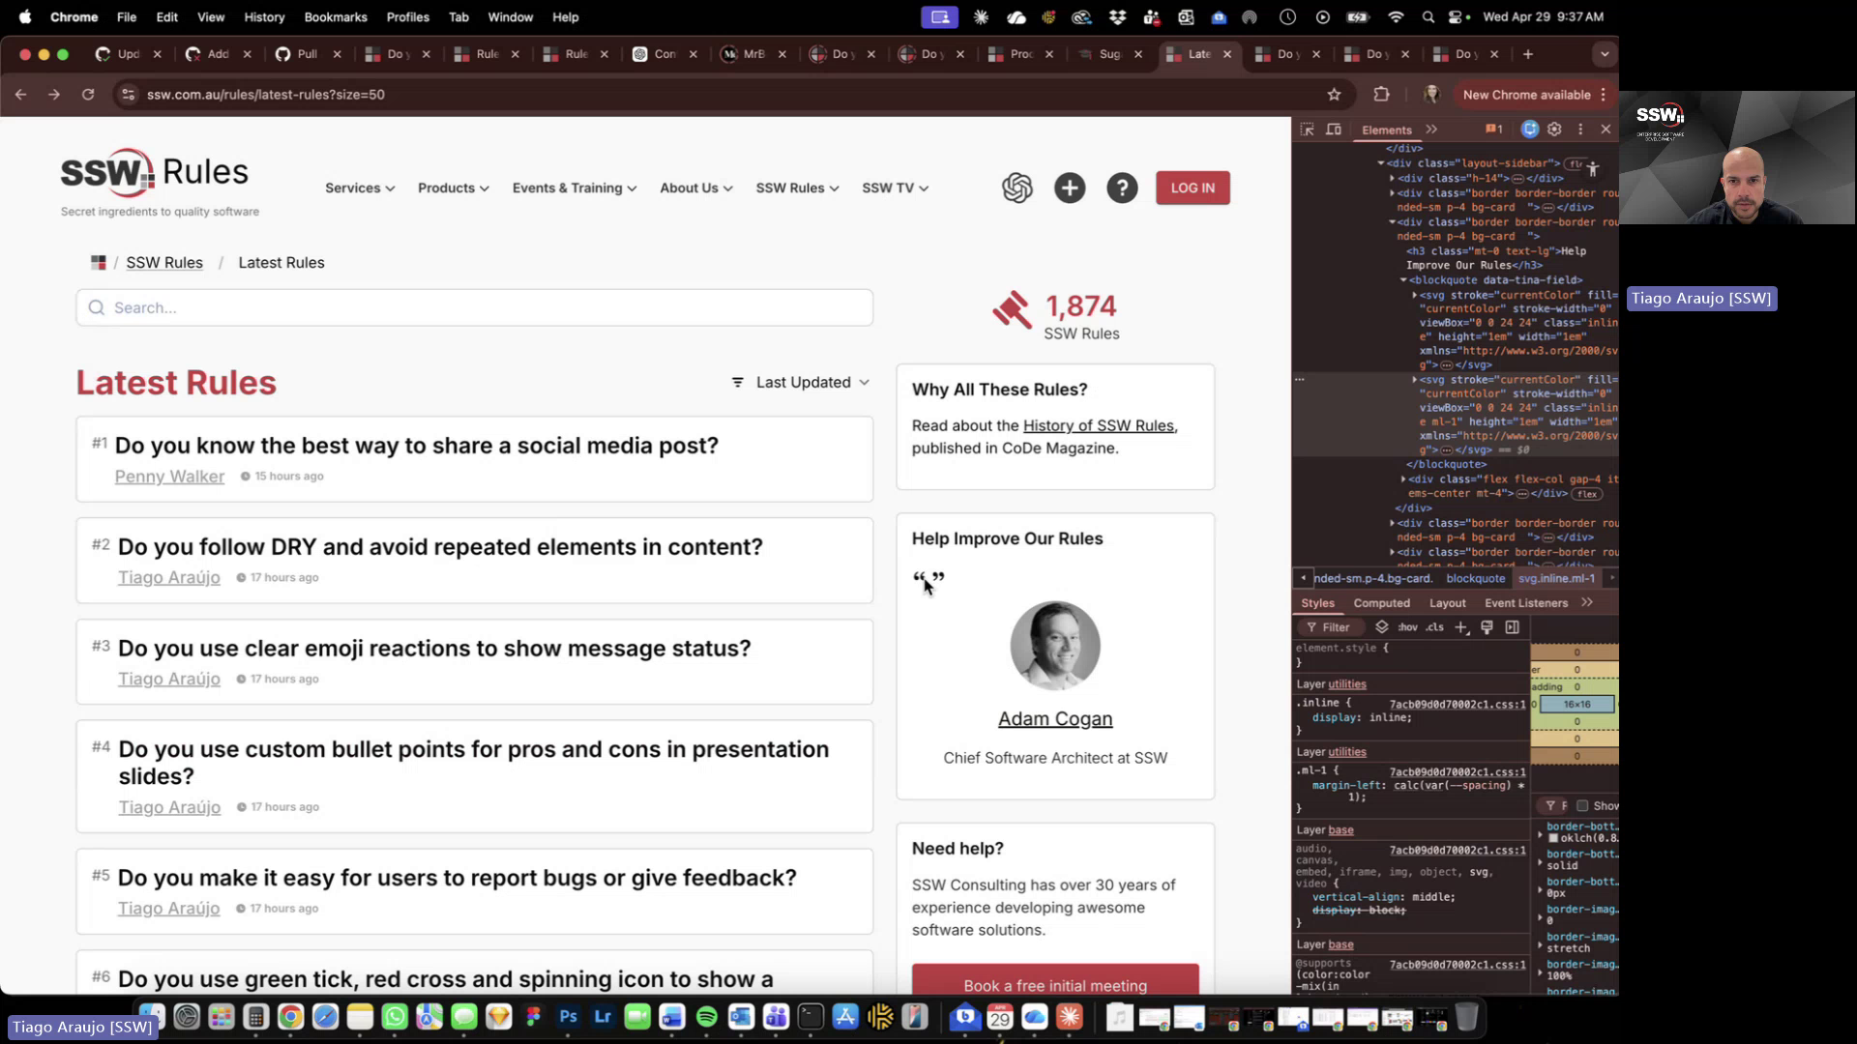
Task: Toggle the rendering emulations brush icon
Action: [1487, 627]
